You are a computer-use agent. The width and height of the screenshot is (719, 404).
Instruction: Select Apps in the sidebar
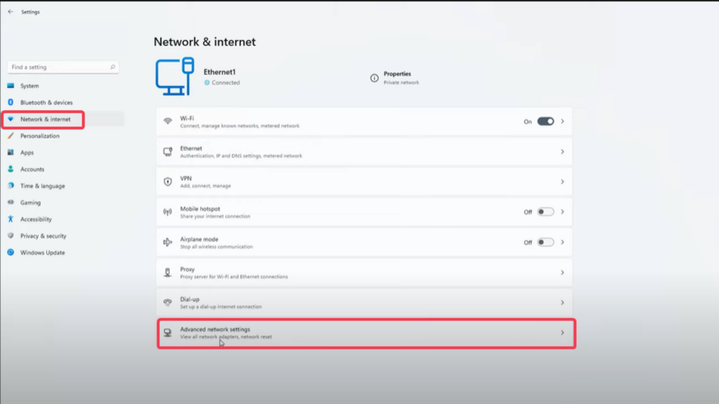(x=27, y=152)
